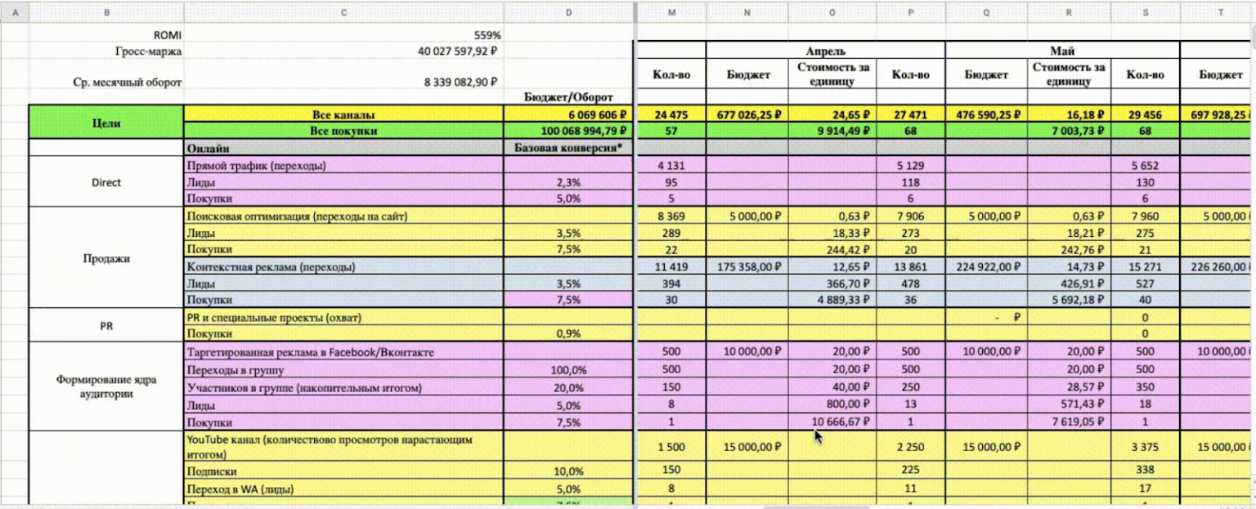This screenshot has width=1256, height=509.
Task: Click the Все покупки total 100 068 994,79 ₽
Action: (569, 131)
